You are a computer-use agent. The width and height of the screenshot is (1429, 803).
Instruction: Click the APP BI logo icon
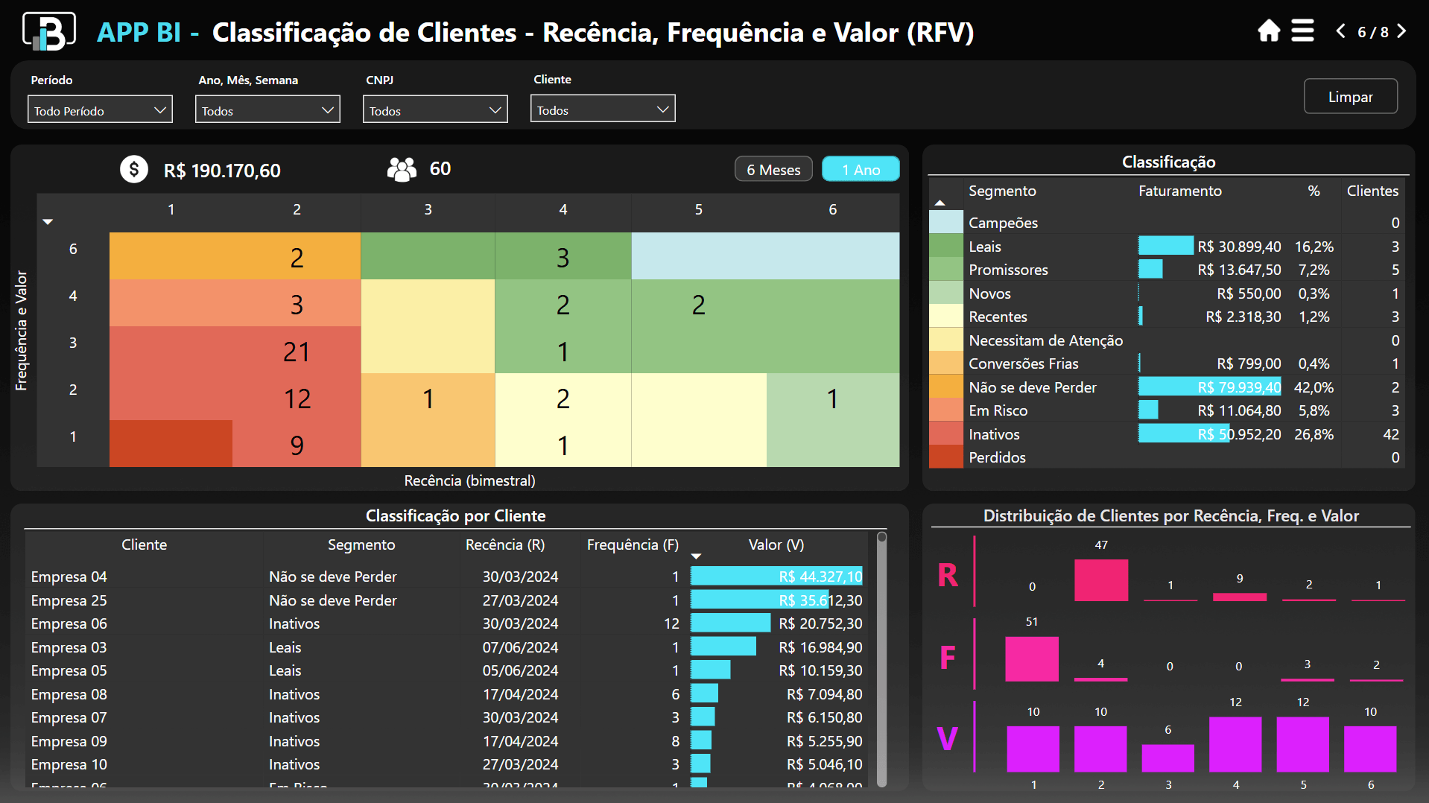click(49, 31)
